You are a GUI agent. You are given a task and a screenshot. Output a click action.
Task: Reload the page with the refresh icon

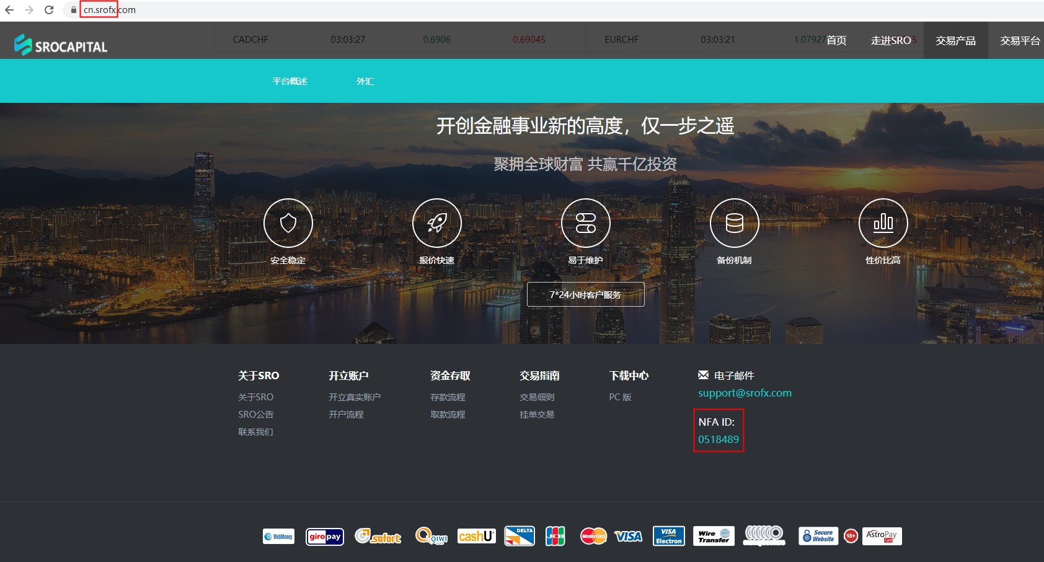point(49,10)
